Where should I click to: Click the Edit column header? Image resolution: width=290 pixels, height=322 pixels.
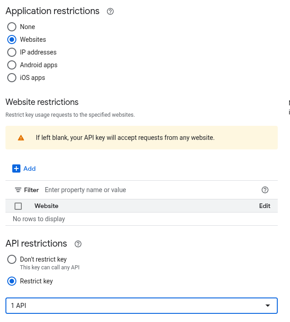click(265, 206)
